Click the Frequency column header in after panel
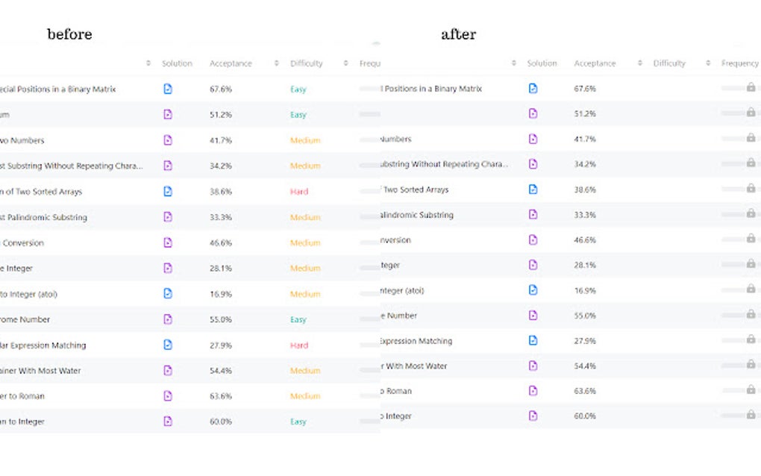This screenshot has width=761, height=476. tap(739, 63)
